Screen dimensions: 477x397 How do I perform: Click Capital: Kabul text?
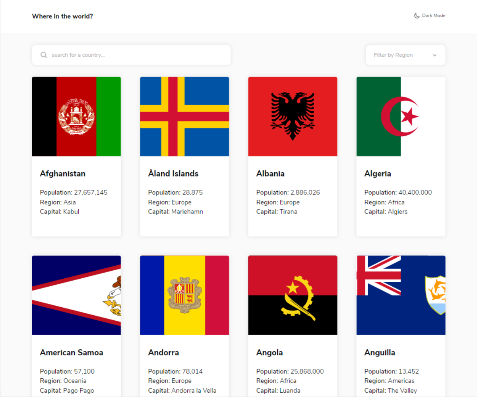[x=60, y=212]
